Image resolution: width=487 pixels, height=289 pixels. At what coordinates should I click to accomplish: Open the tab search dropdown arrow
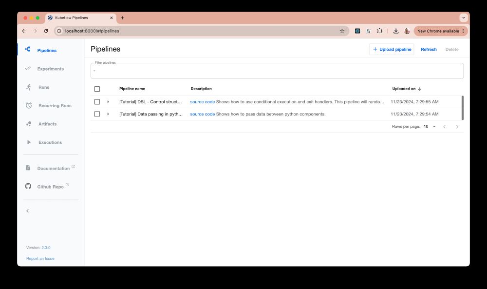pos(464,18)
